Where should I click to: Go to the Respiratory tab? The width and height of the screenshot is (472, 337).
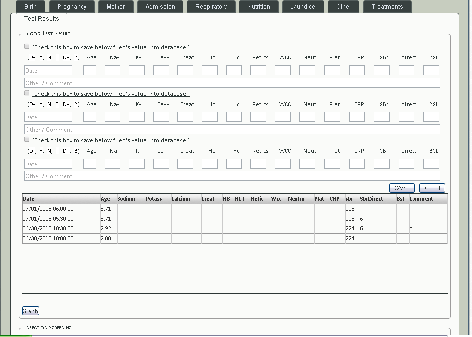click(211, 7)
